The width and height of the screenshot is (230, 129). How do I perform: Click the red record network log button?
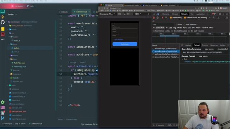[x=154, y=18]
